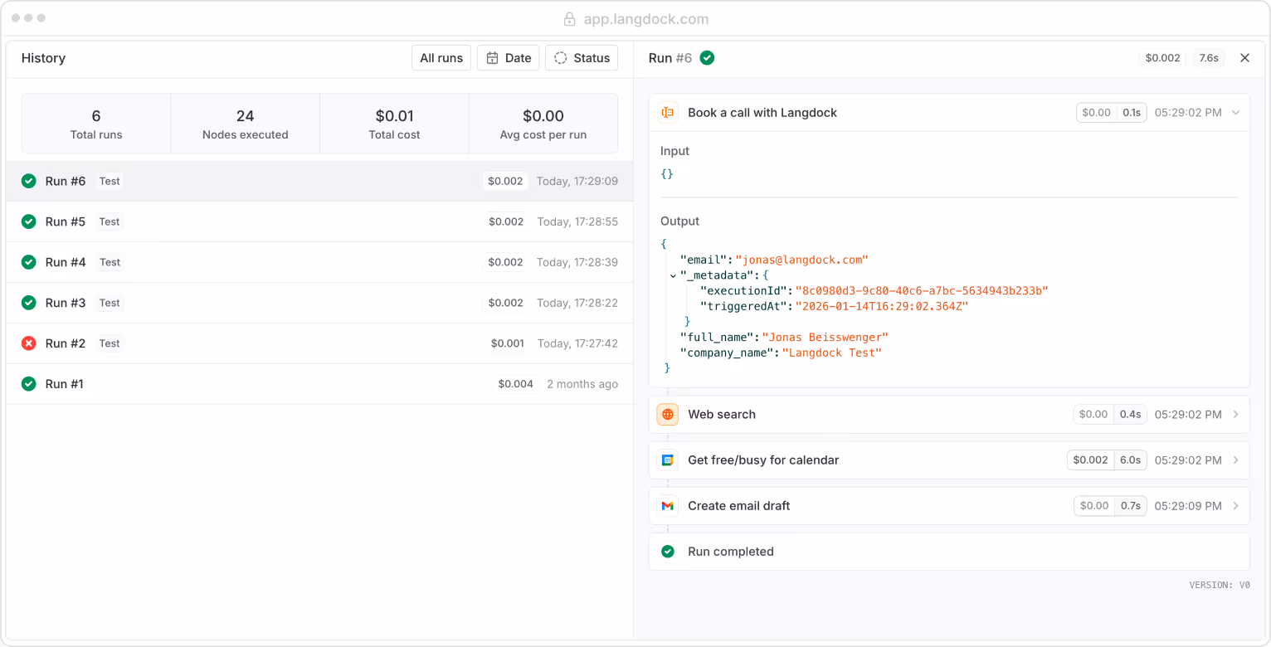Image resolution: width=1271 pixels, height=647 pixels.
Task: Open the failed Run #2
Action: 319,343
